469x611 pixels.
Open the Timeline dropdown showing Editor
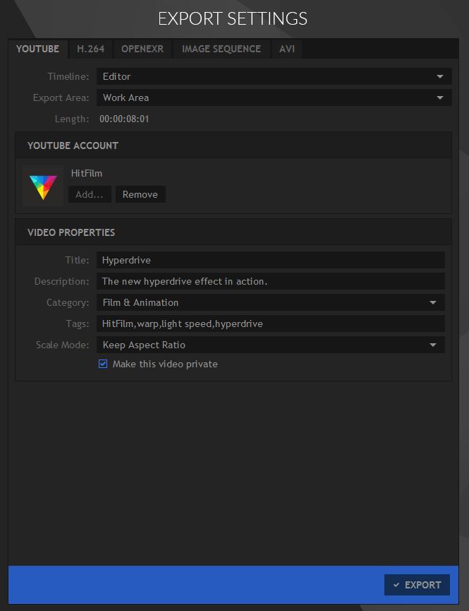tap(274, 76)
